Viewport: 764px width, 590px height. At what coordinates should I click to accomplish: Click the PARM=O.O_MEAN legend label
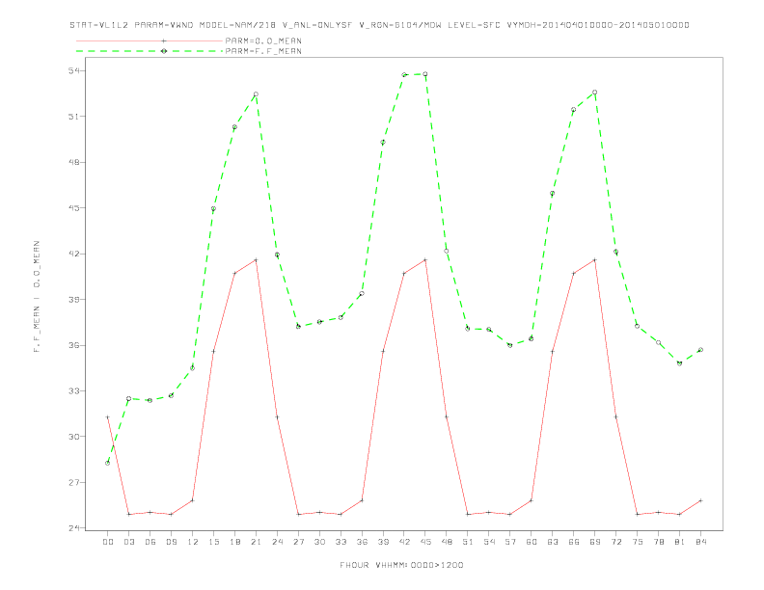pyautogui.click(x=263, y=40)
